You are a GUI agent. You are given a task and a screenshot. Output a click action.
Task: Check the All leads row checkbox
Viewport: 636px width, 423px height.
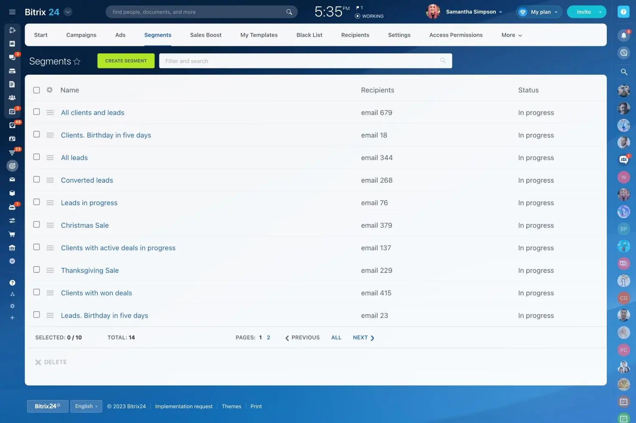[37, 157]
